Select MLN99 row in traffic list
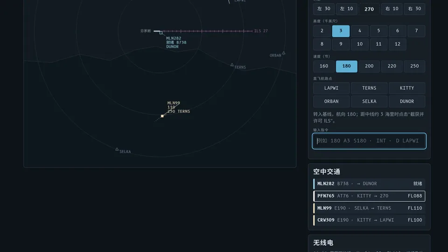Screen dimensions: 448x252 [369, 208]
